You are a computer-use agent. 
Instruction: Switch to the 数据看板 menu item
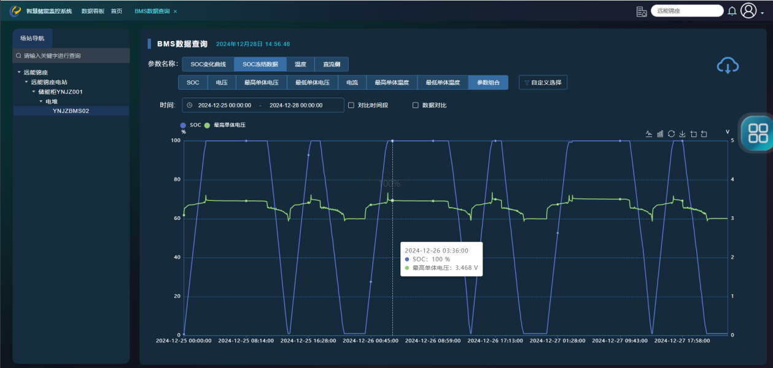point(93,11)
